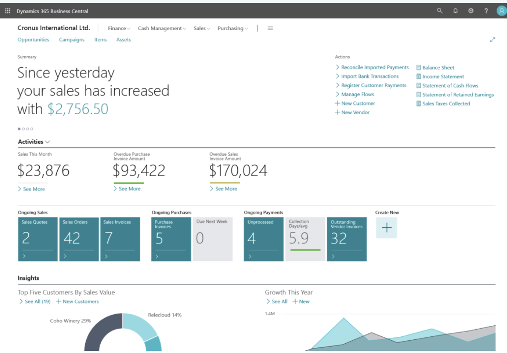The image size is (507, 353).
Task: Open the settings gear icon
Action: (x=471, y=11)
